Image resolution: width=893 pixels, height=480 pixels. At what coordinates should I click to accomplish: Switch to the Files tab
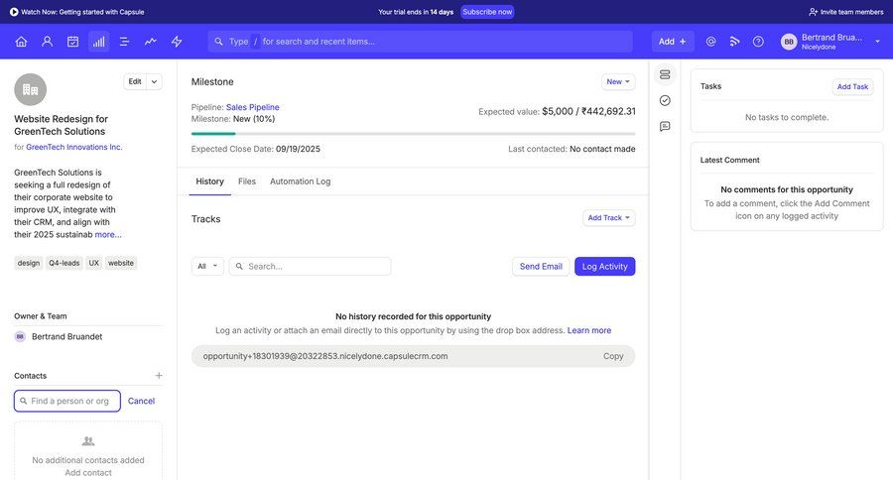pos(247,181)
